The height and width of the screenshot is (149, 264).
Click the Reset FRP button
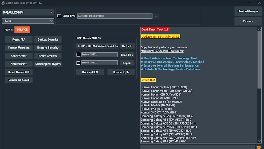[19, 39]
